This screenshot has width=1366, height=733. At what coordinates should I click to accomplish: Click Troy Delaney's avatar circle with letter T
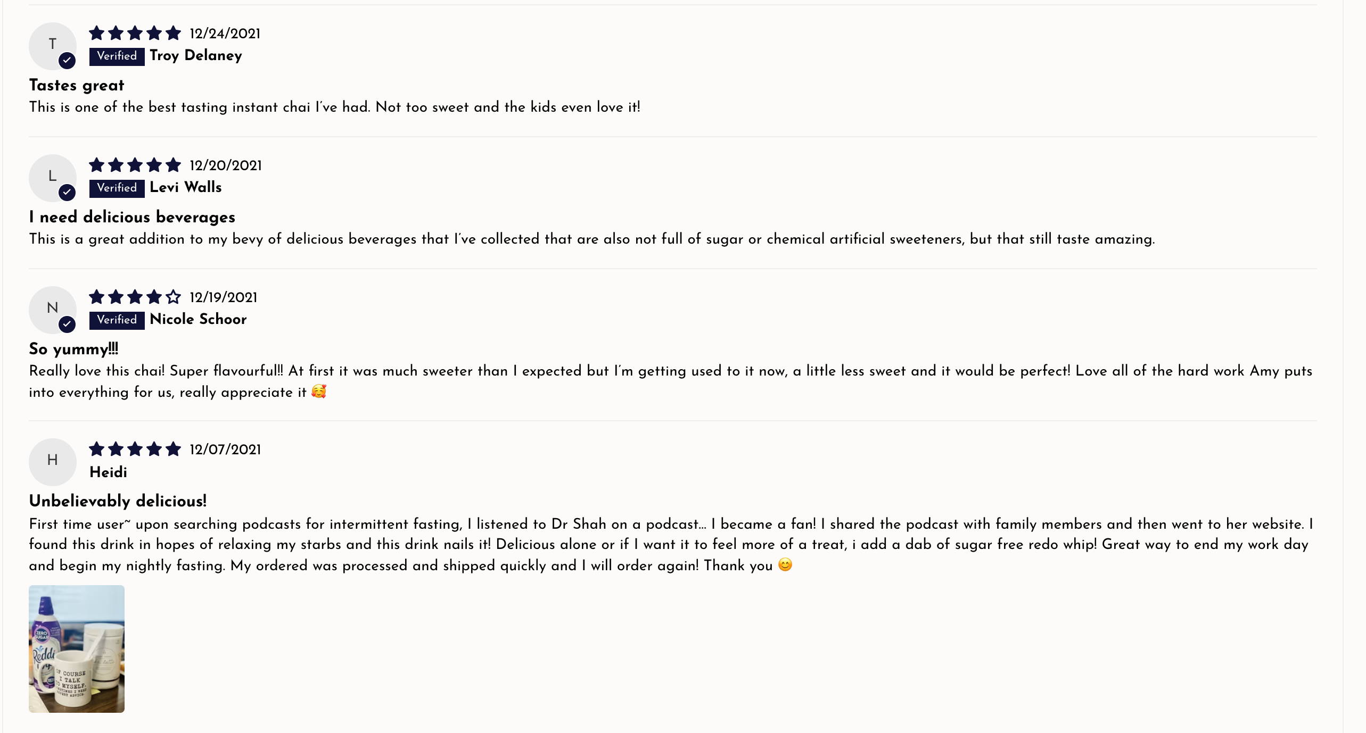point(52,46)
